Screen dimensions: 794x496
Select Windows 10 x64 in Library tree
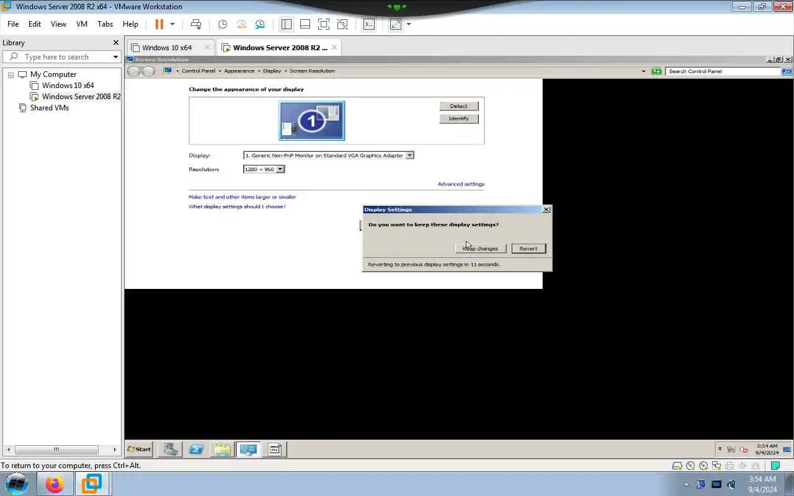68,86
